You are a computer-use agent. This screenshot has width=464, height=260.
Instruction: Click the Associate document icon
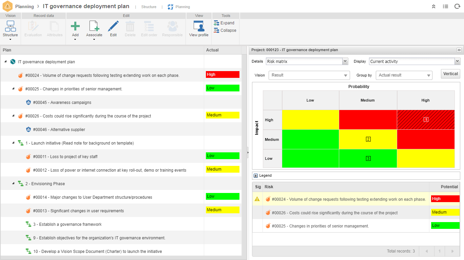[94, 26]
